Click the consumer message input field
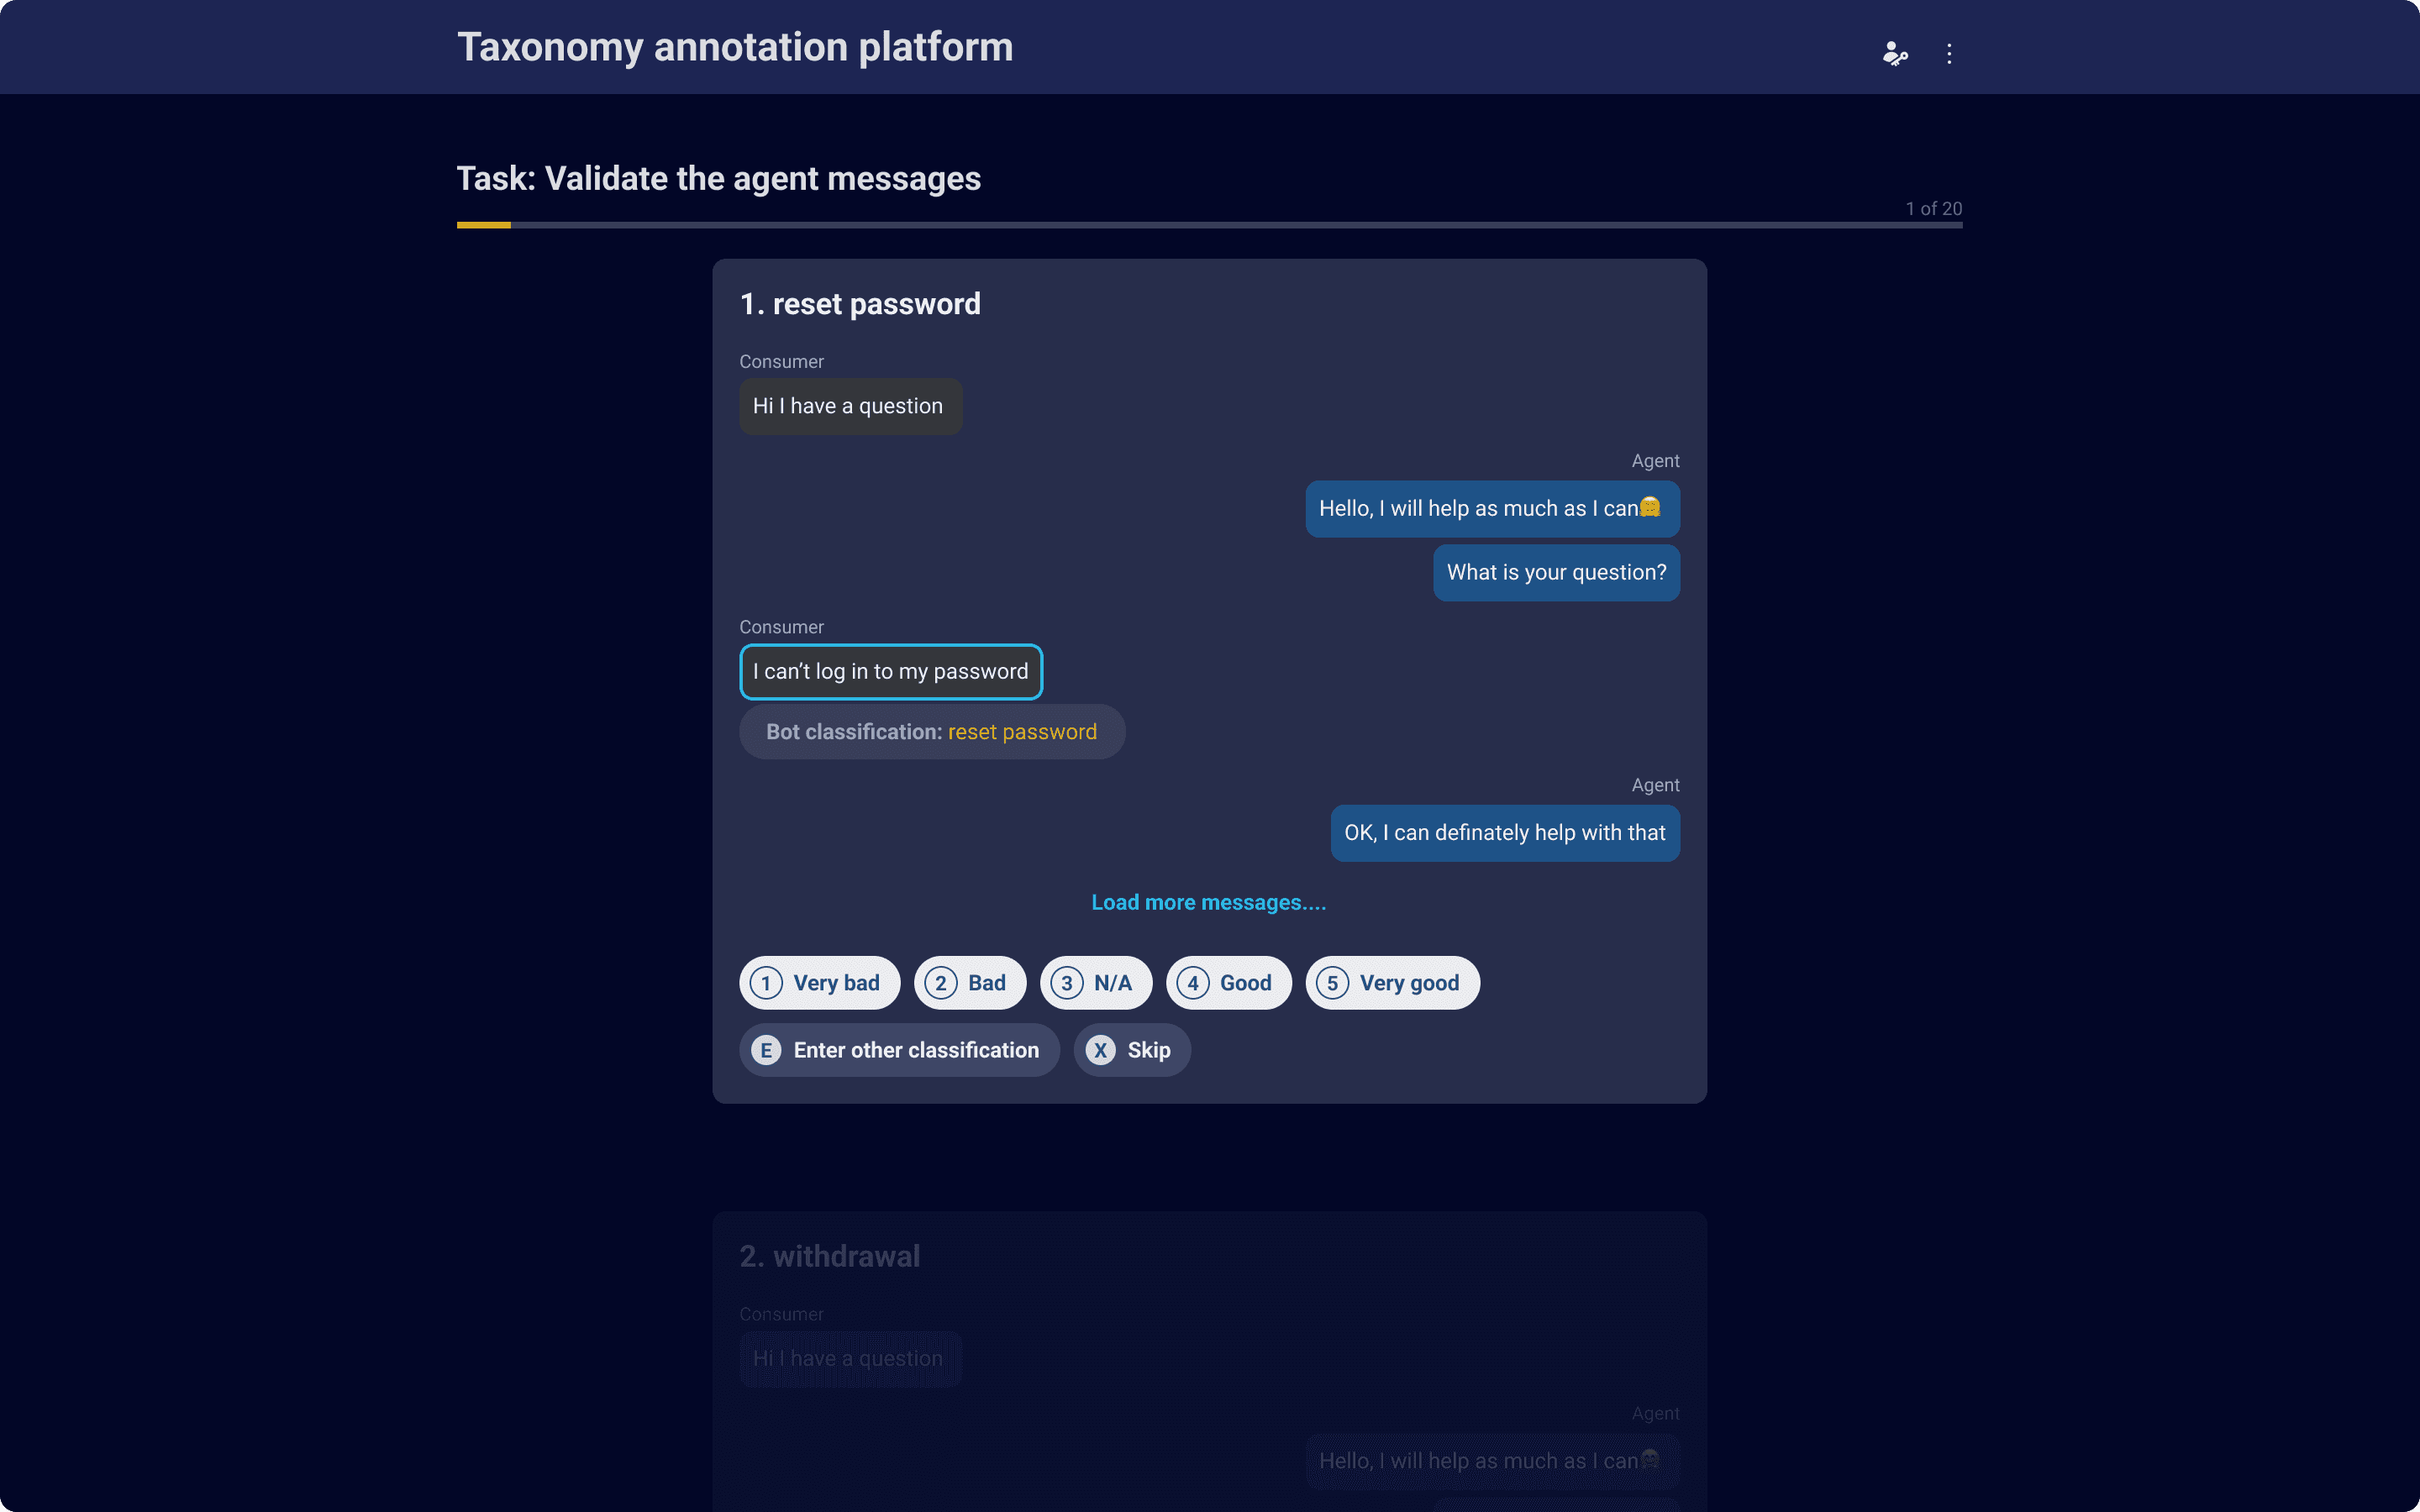The width and height of the screenshot is (2420, 1512). tap(891, 670)
